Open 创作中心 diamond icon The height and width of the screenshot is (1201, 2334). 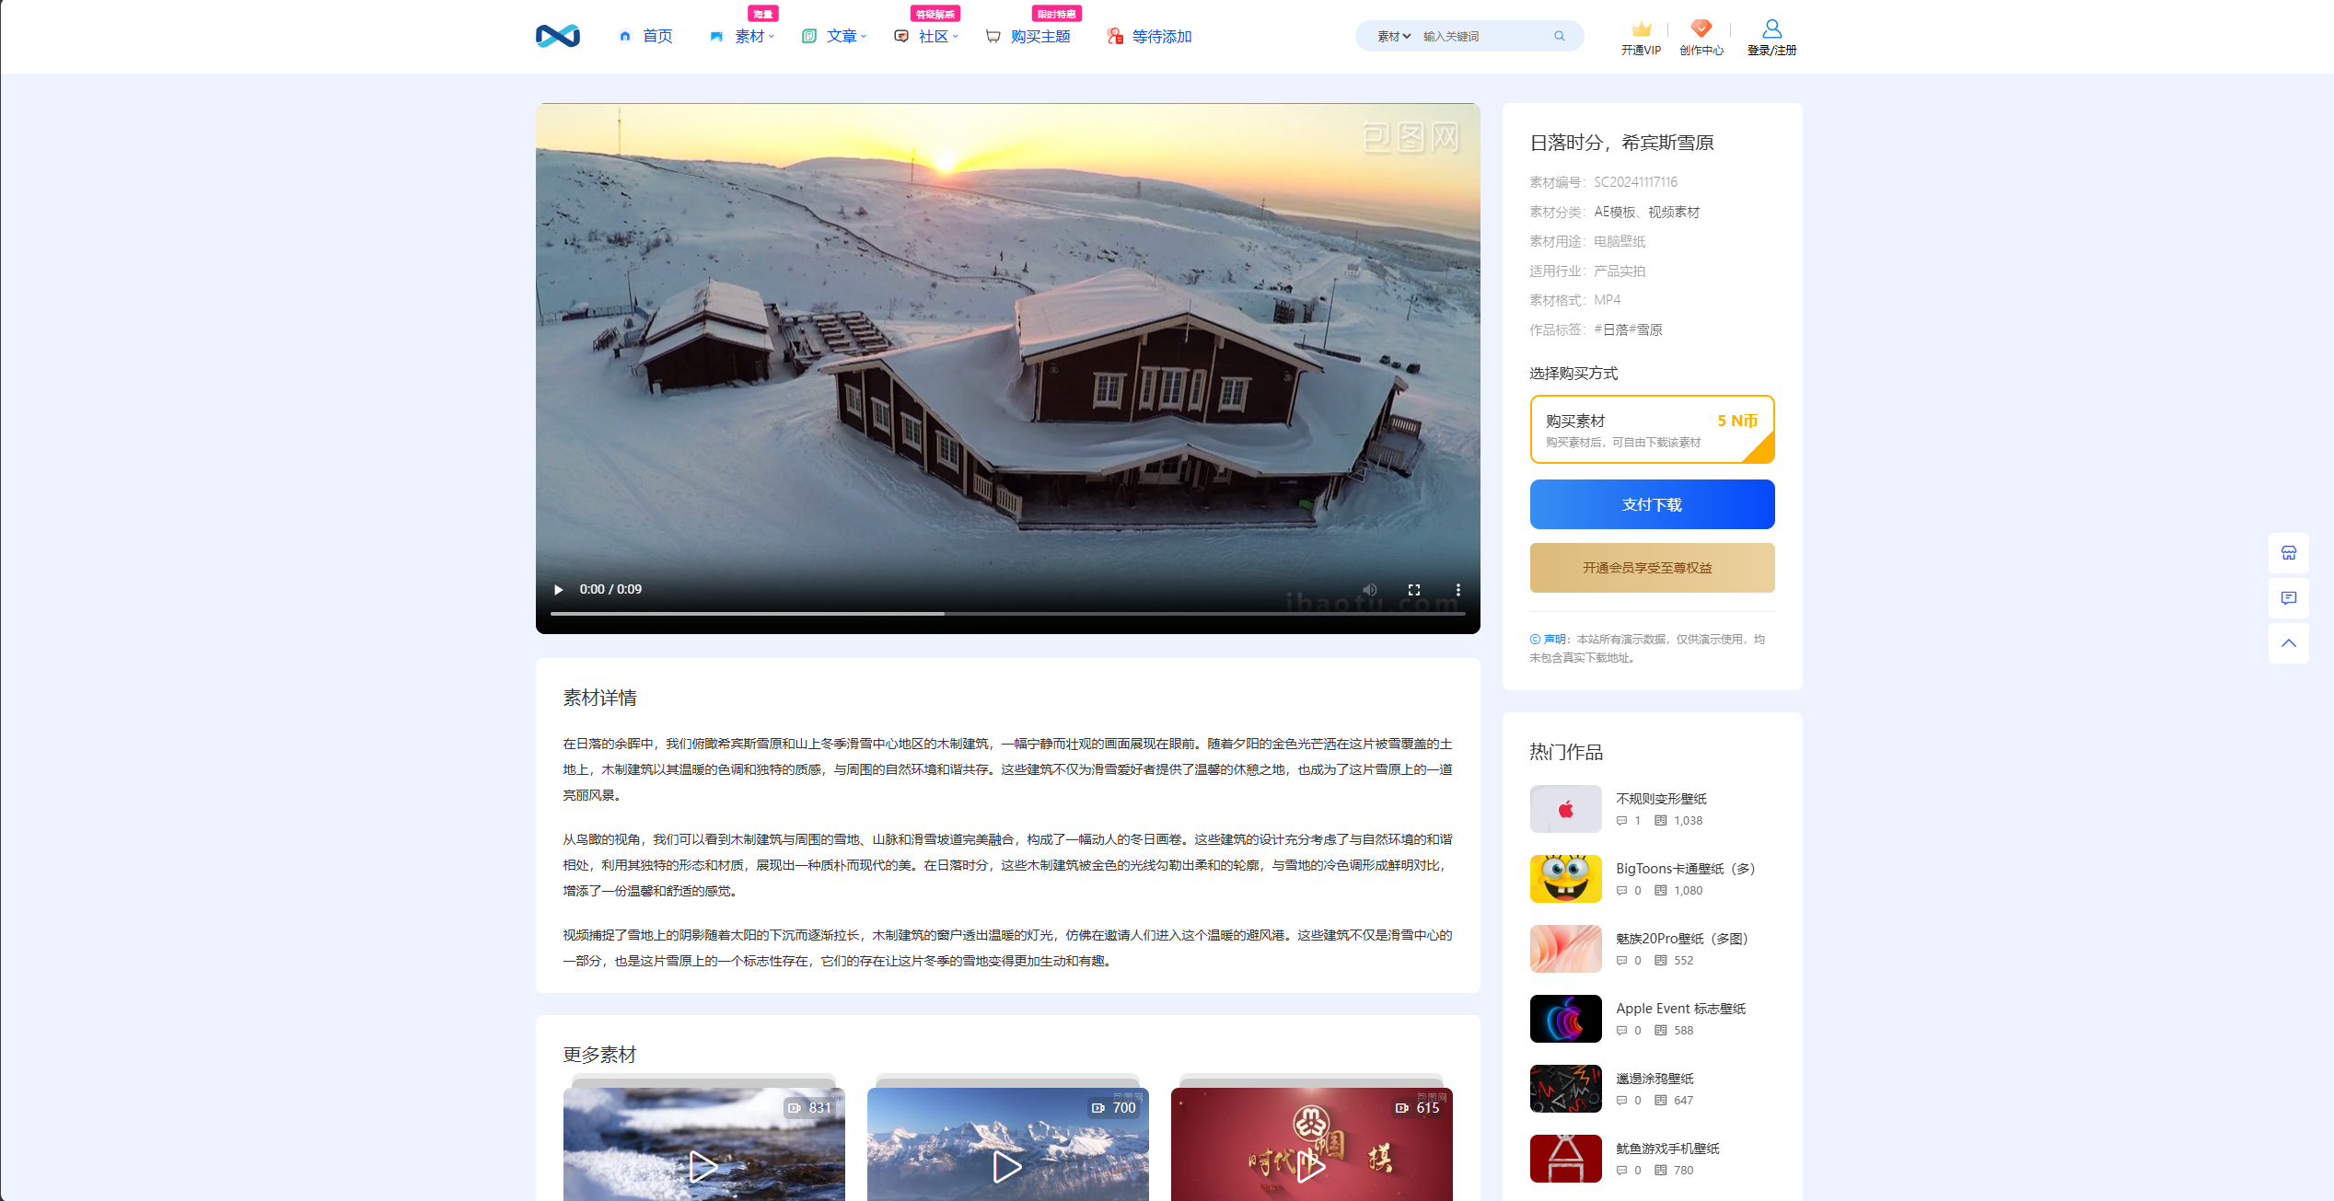pyautogui.click(x=1701, y=29)
